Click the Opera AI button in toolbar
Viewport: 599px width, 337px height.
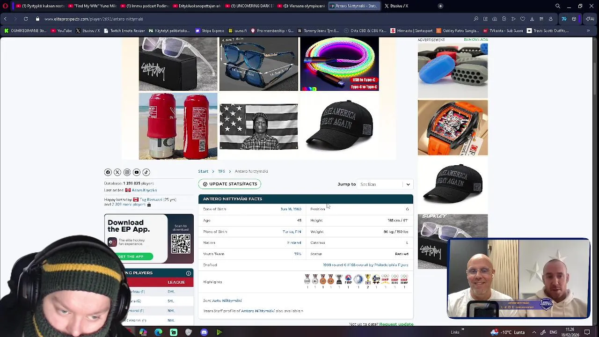[590, 19]
